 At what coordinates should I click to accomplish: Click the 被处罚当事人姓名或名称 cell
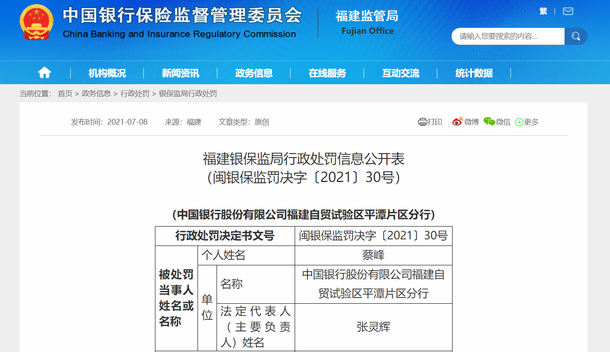(176, 298)
